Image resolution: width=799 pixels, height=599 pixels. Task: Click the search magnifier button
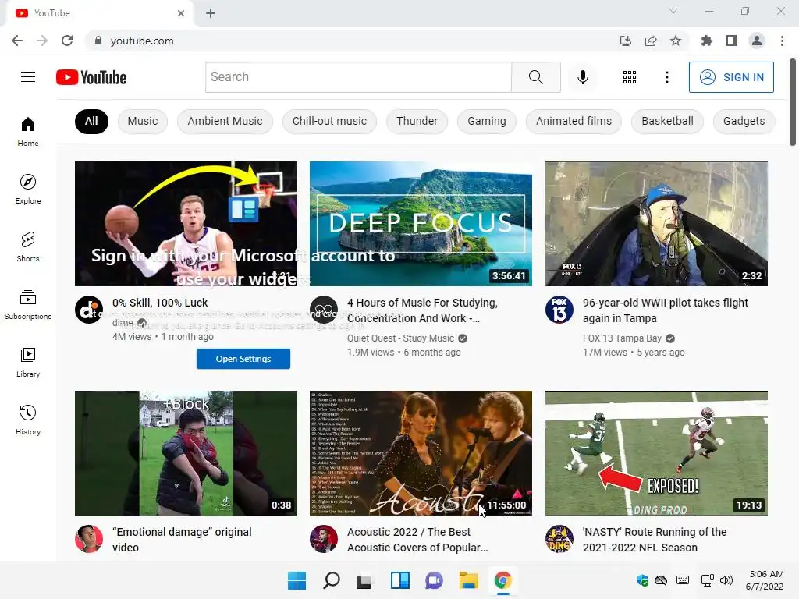click(x=535, y=77)
